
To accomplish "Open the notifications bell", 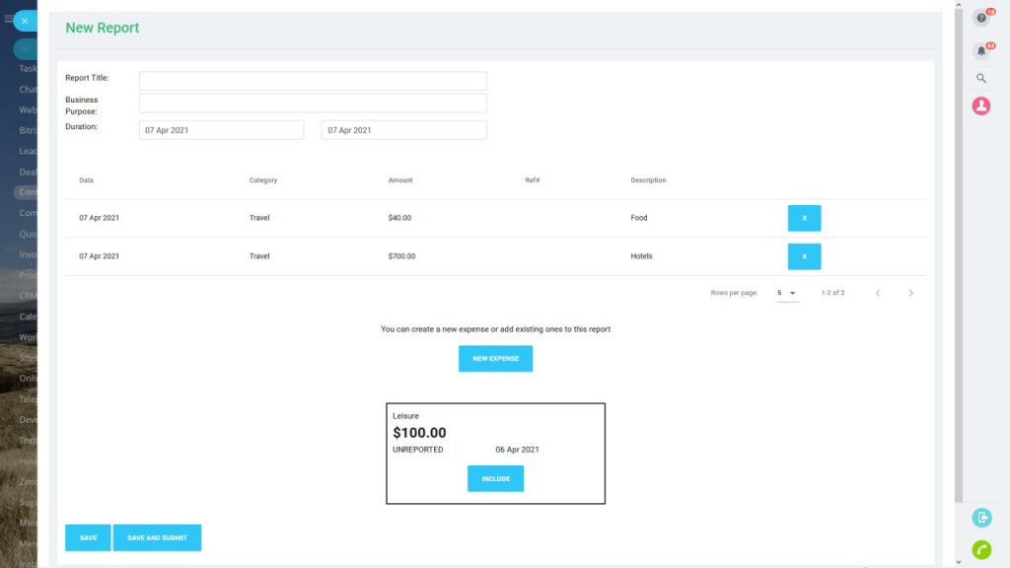I will [980, 50].
